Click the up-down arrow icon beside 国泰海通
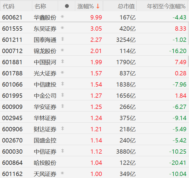Image resolution: width=189 pixels, height=178 pixels. click(62, 39)
